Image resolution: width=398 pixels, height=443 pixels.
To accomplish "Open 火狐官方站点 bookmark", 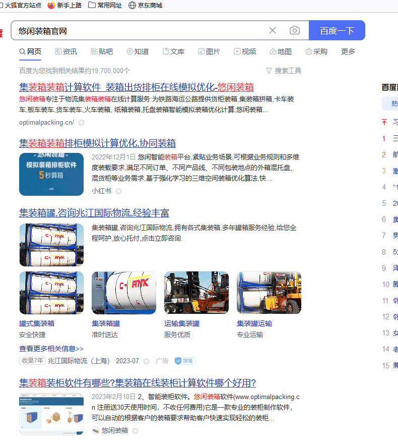I will click(x=21, y=6).
